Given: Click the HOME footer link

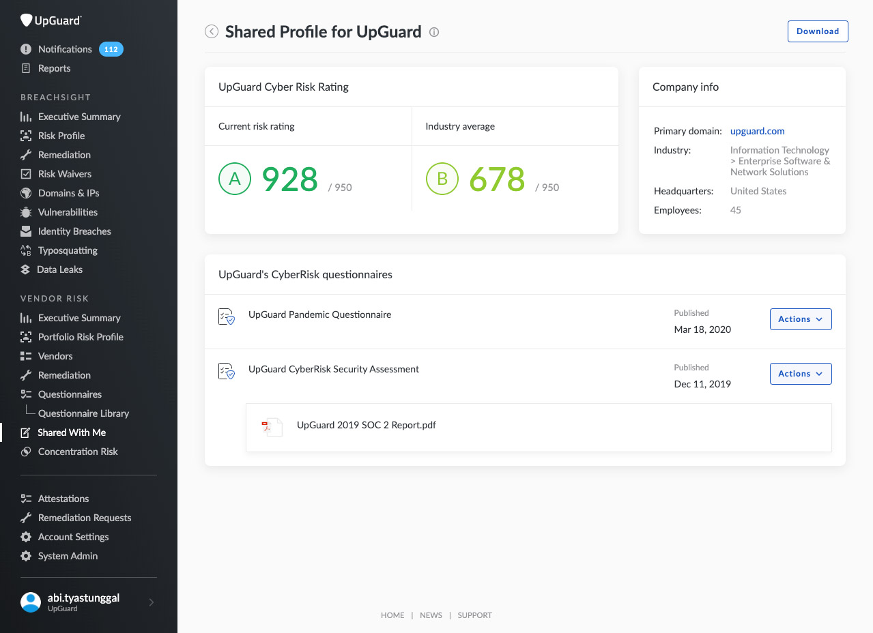Looking at the screenshot, I should 392,615.
